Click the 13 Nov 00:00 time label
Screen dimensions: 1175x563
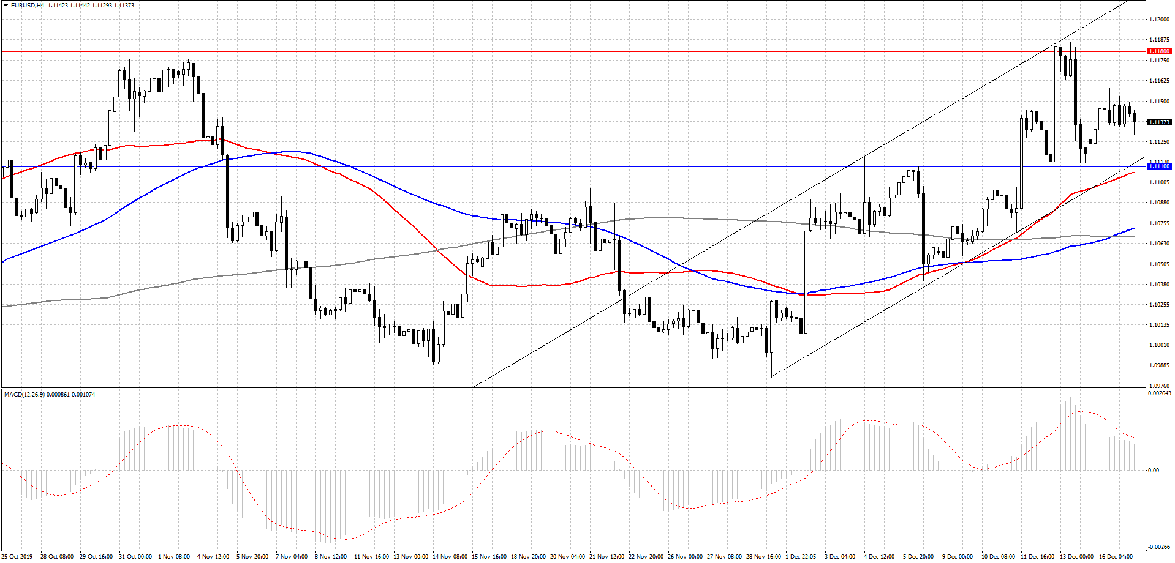click(410, 557)
